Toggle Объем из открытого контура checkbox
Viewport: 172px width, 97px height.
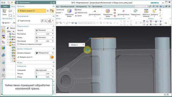pos(18,44)
